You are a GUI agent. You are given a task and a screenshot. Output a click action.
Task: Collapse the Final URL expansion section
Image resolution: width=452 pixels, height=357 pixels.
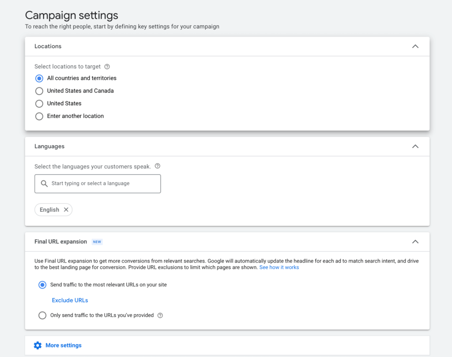415,242
